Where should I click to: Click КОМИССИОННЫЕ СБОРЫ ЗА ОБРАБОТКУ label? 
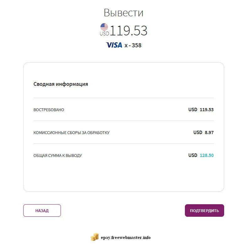72,133
